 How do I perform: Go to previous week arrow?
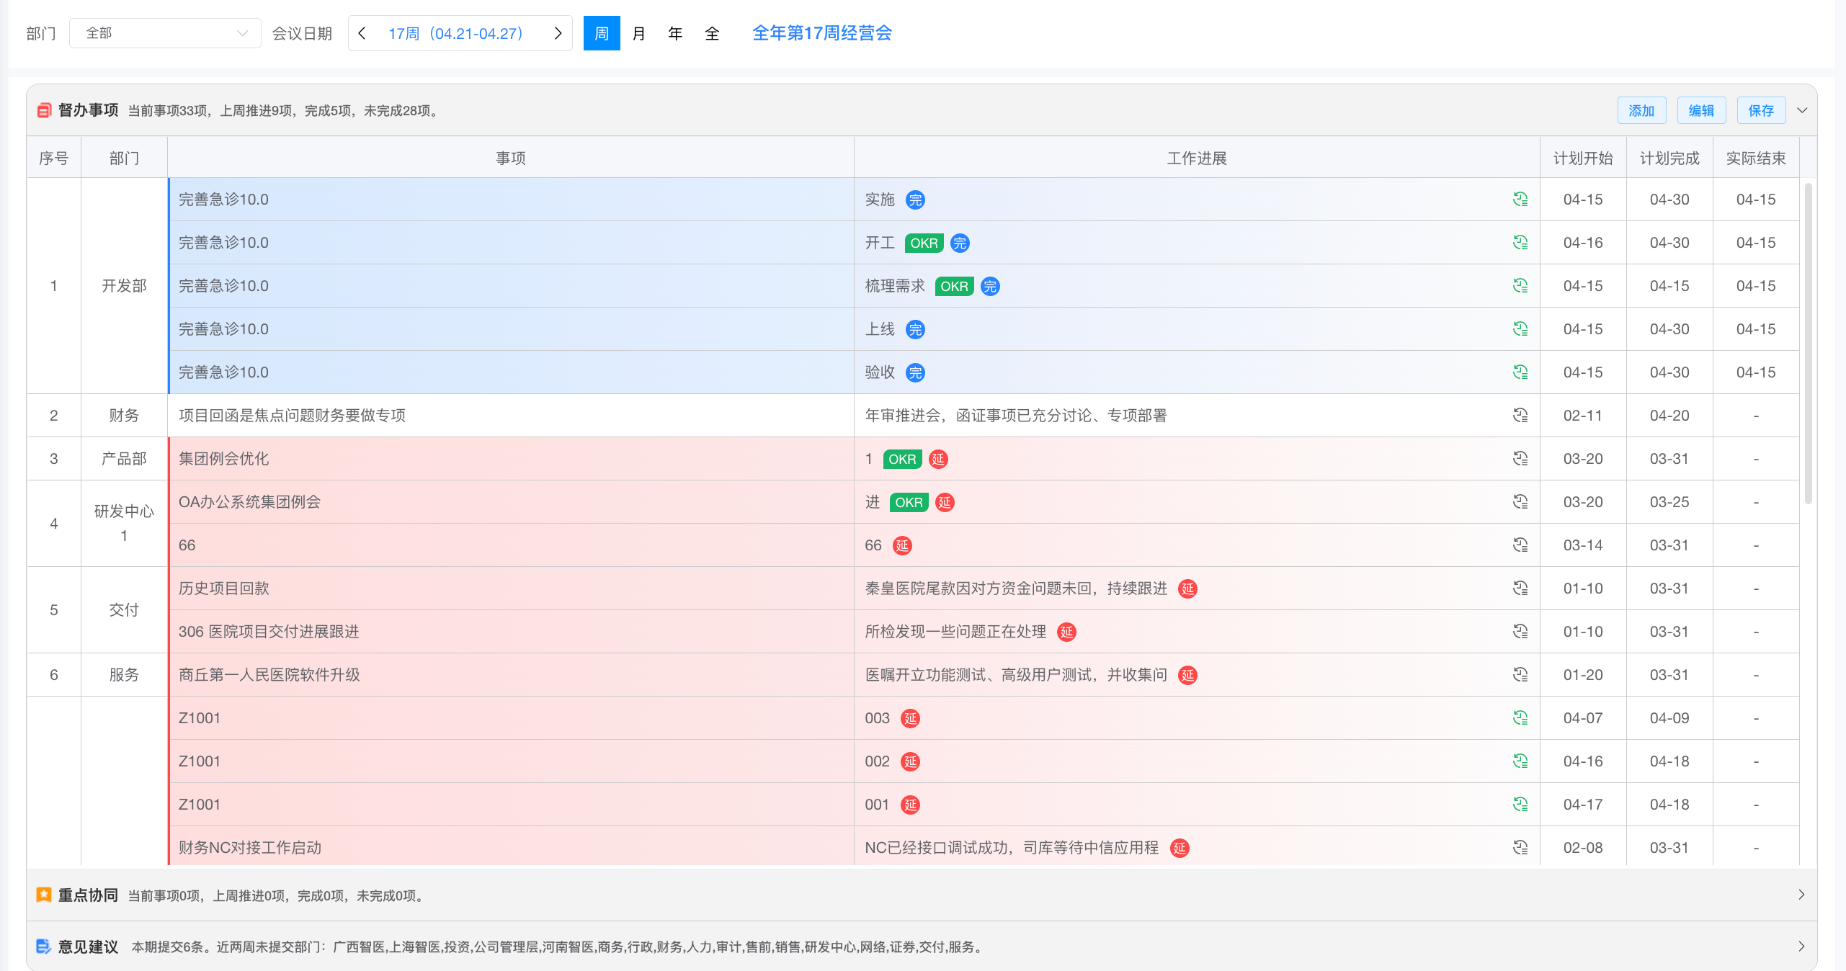coord(362,33)
